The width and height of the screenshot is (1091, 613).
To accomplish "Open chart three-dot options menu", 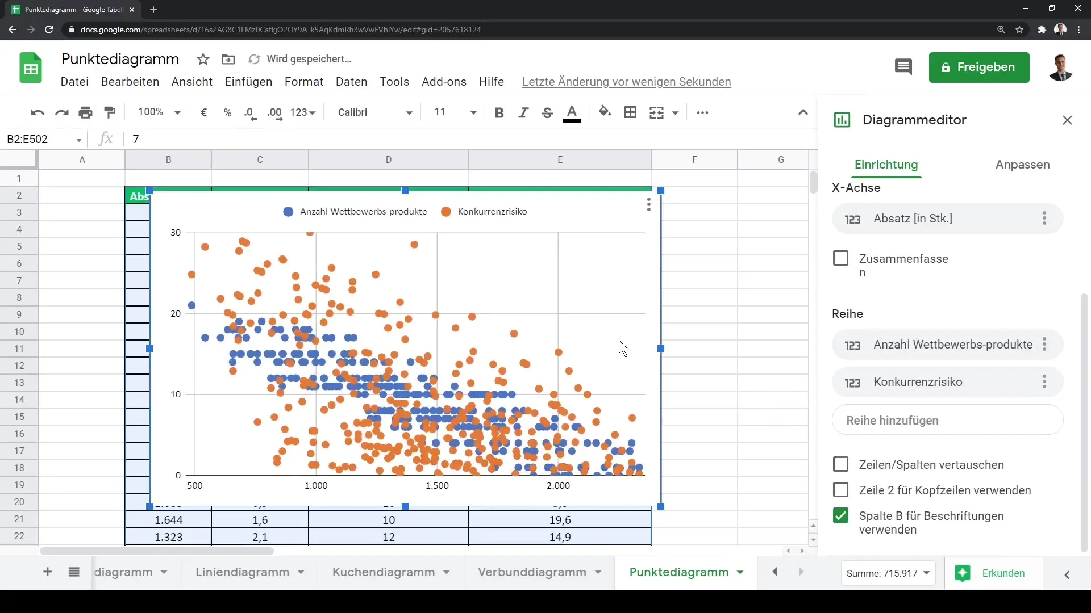I will [648, 204].
